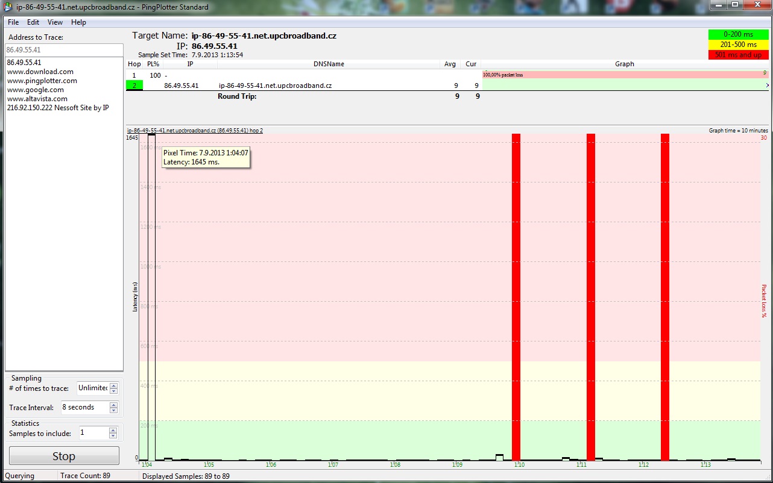The height and width of the screenshot is (483, 773).
Task: Select www.pingplotter.com in the address list
Action: [42, 81]
